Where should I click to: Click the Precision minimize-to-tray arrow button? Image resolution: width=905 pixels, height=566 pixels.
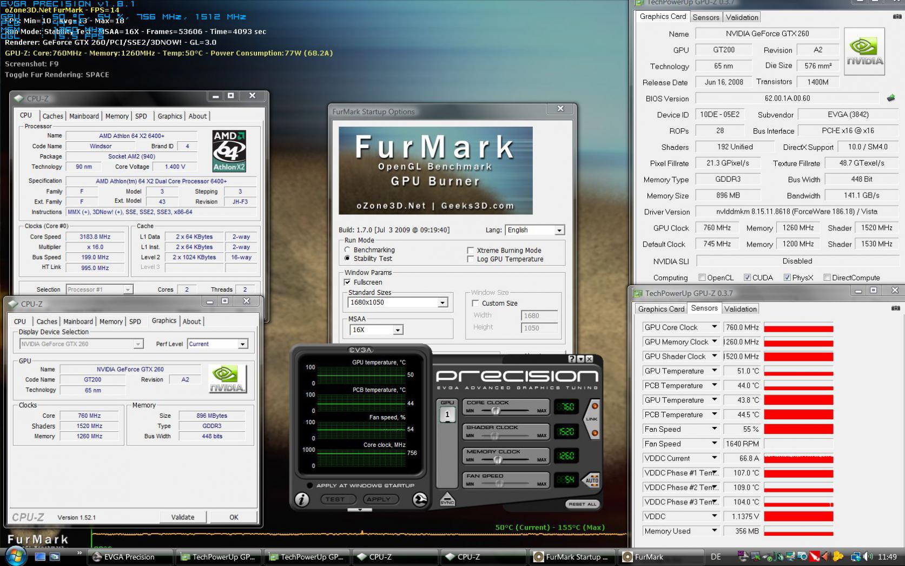[x=580, y=359]
